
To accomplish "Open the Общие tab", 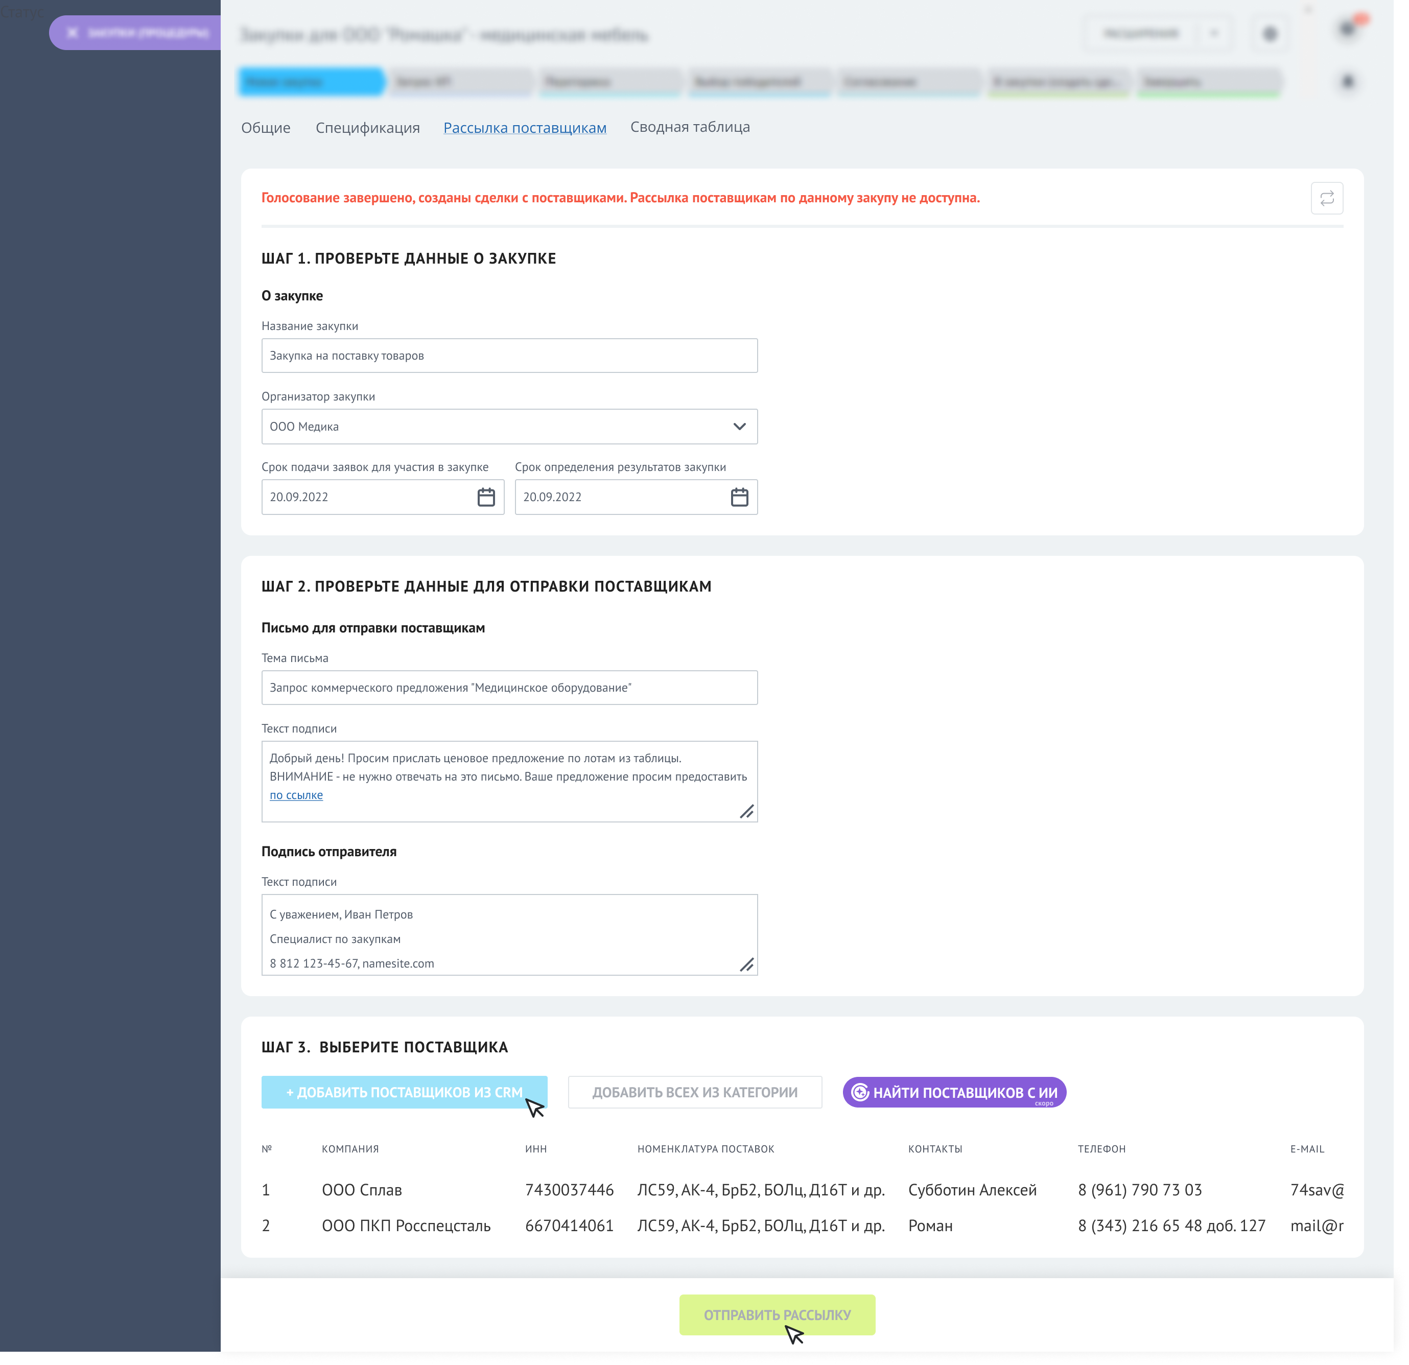I will [x=265, y=128].
